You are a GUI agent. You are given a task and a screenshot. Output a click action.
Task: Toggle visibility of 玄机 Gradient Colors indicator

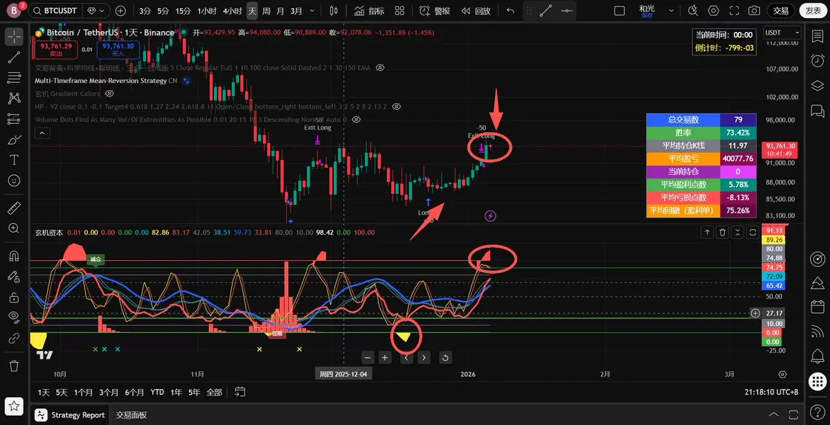pos(109,93)
